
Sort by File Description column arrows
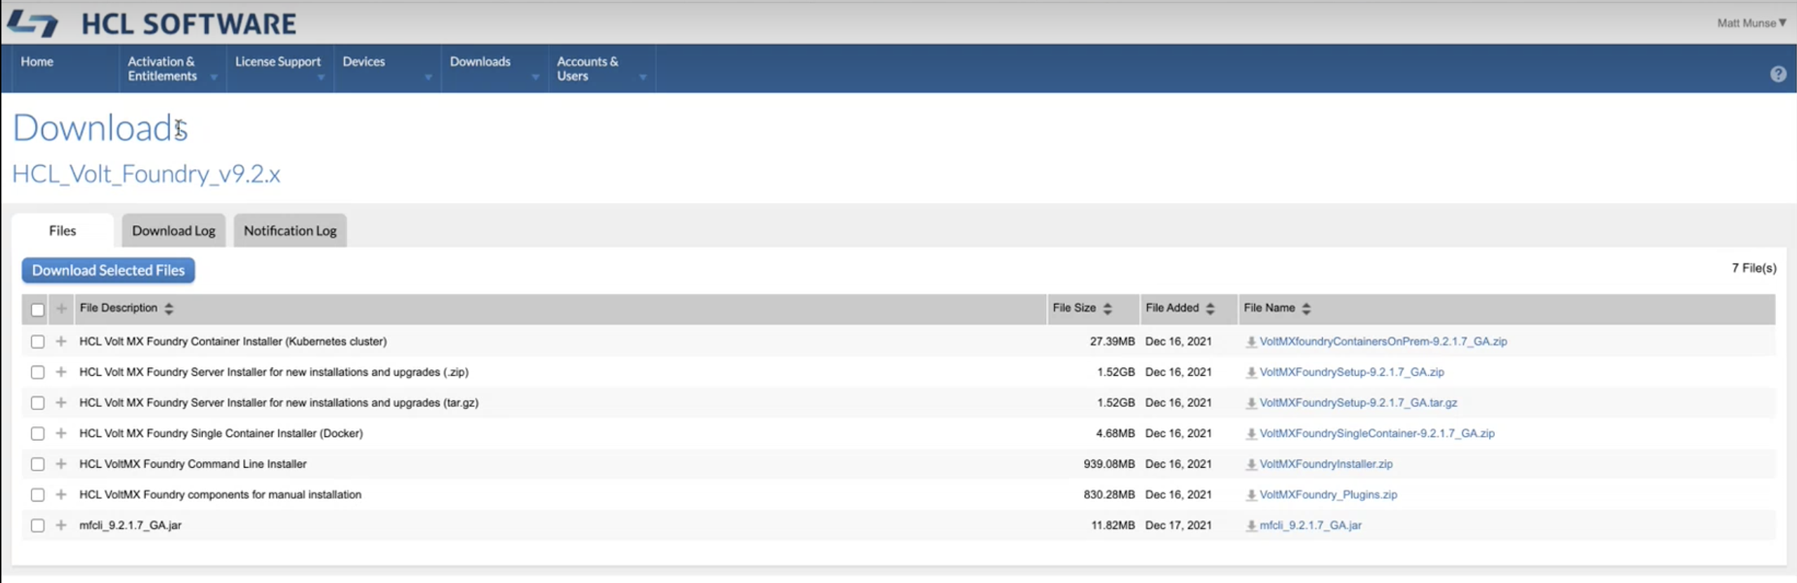pos(169,308)
